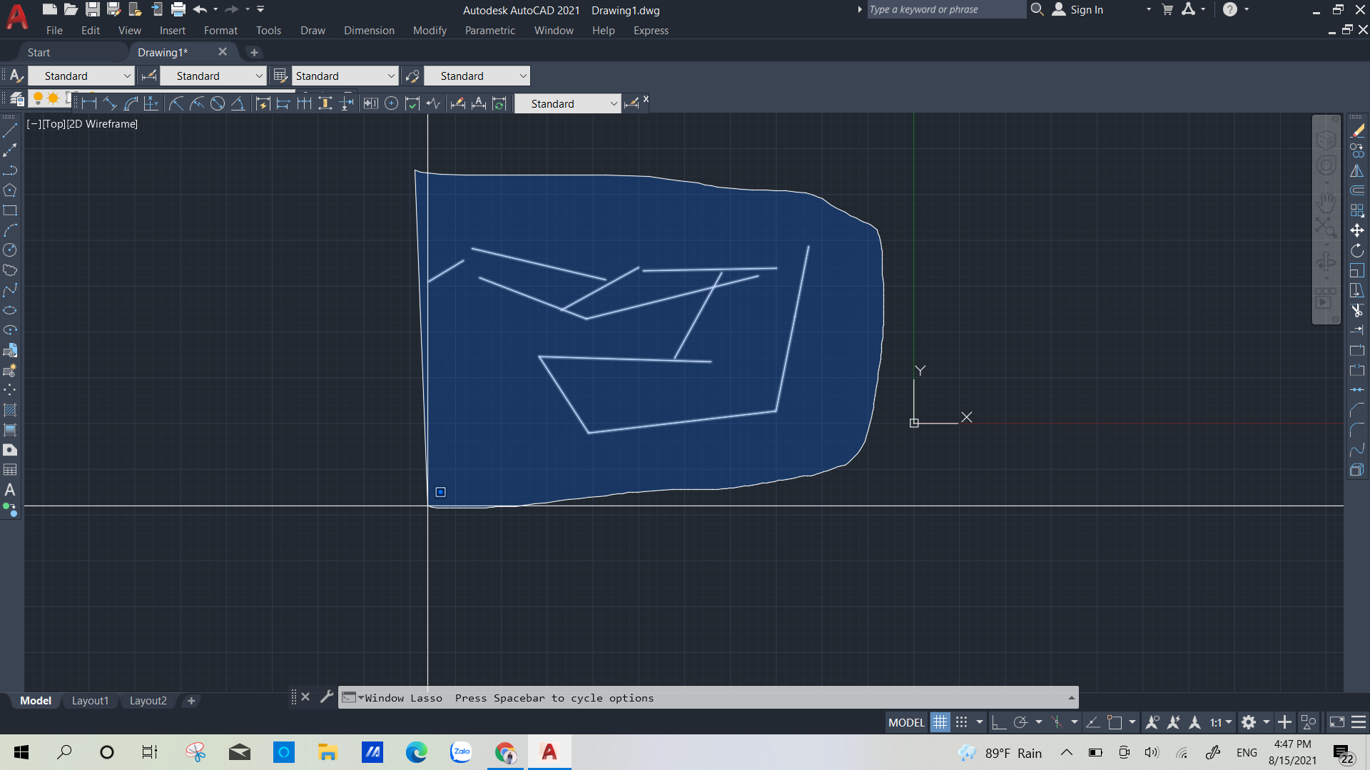This screenshot has height=770, width=1370.
Task: Open the Modify menu
Action: (x=430, y=31)
